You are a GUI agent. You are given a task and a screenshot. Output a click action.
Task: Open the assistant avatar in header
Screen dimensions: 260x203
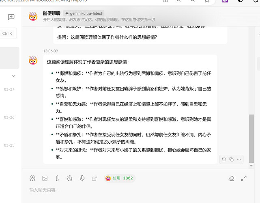(33, 16)
